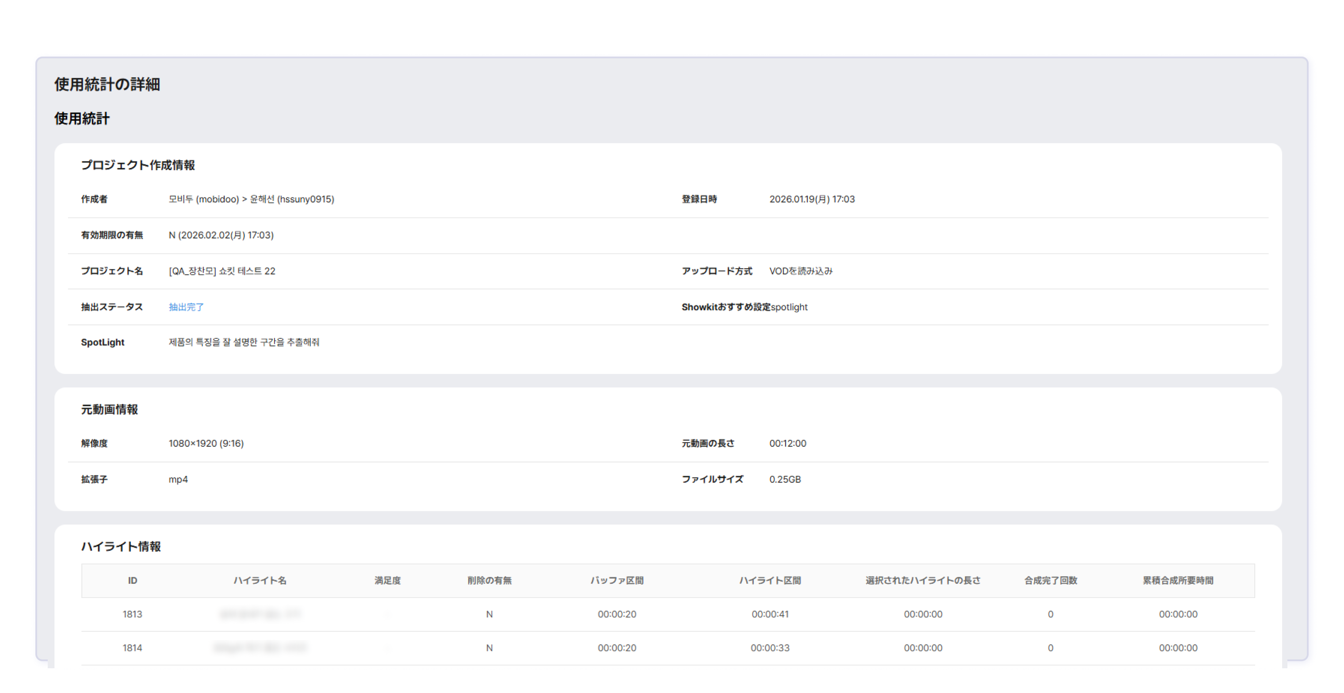Click the ID column header
This screenshot has width=1344, height=693.
[x=133, y=580]
